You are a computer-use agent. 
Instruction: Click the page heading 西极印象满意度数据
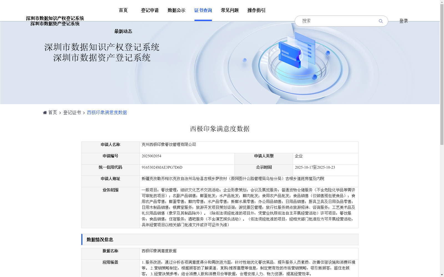point(220,129)
